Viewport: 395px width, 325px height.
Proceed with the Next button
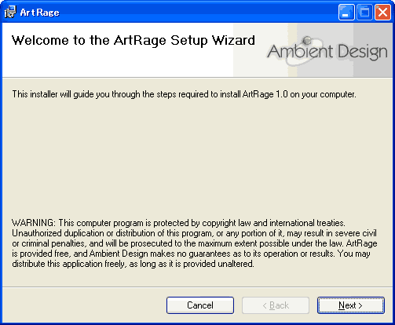pyautogui.click(x=351, y=305)
